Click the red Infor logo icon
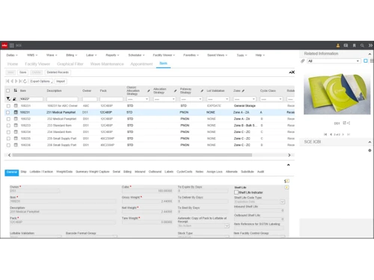Screen dimensions: 374x280 click(4, 46)
